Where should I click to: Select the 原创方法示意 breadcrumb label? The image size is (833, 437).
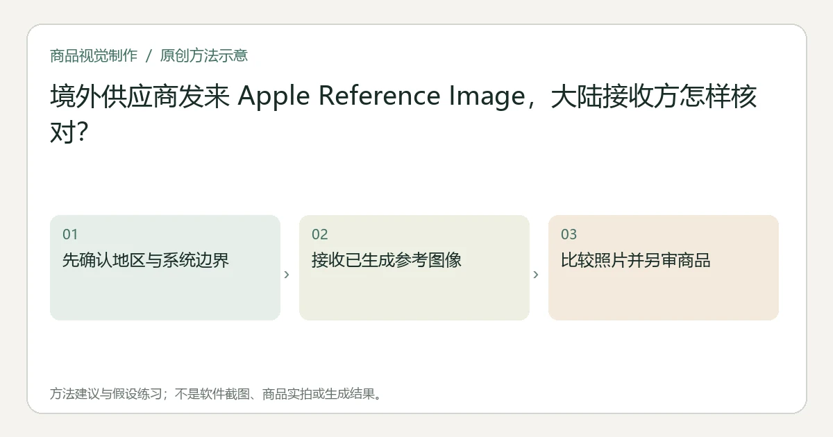(204, 55)
